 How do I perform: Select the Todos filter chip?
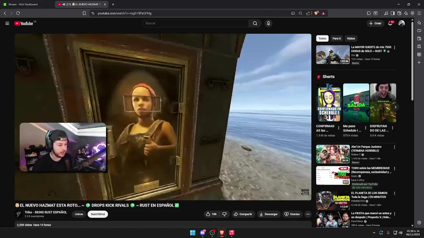click(x=322, y=38)
